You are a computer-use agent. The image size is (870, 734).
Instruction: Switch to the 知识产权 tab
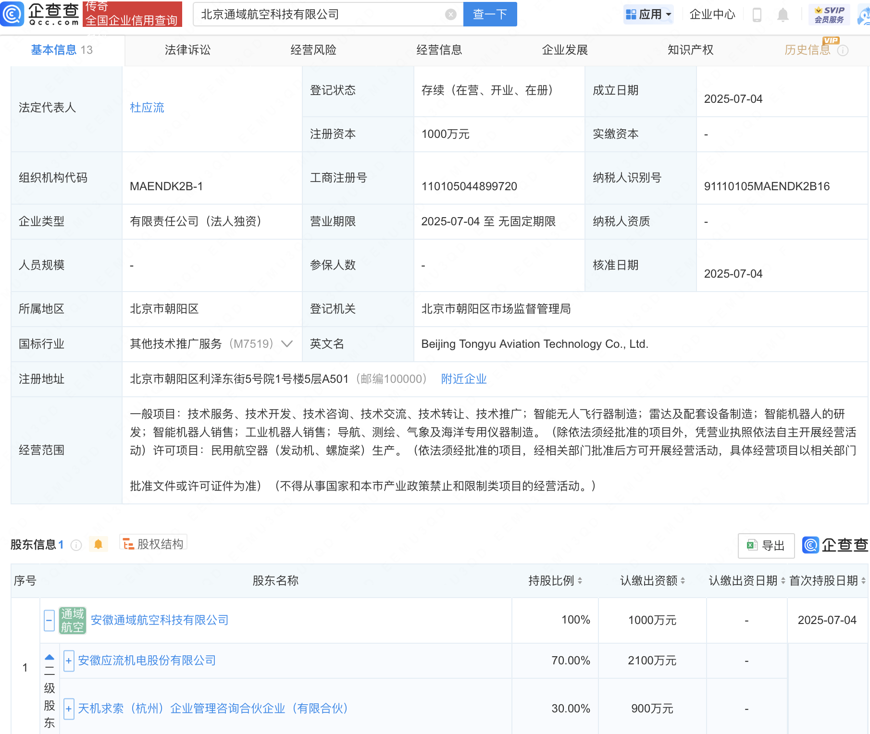tap(690, 50)
